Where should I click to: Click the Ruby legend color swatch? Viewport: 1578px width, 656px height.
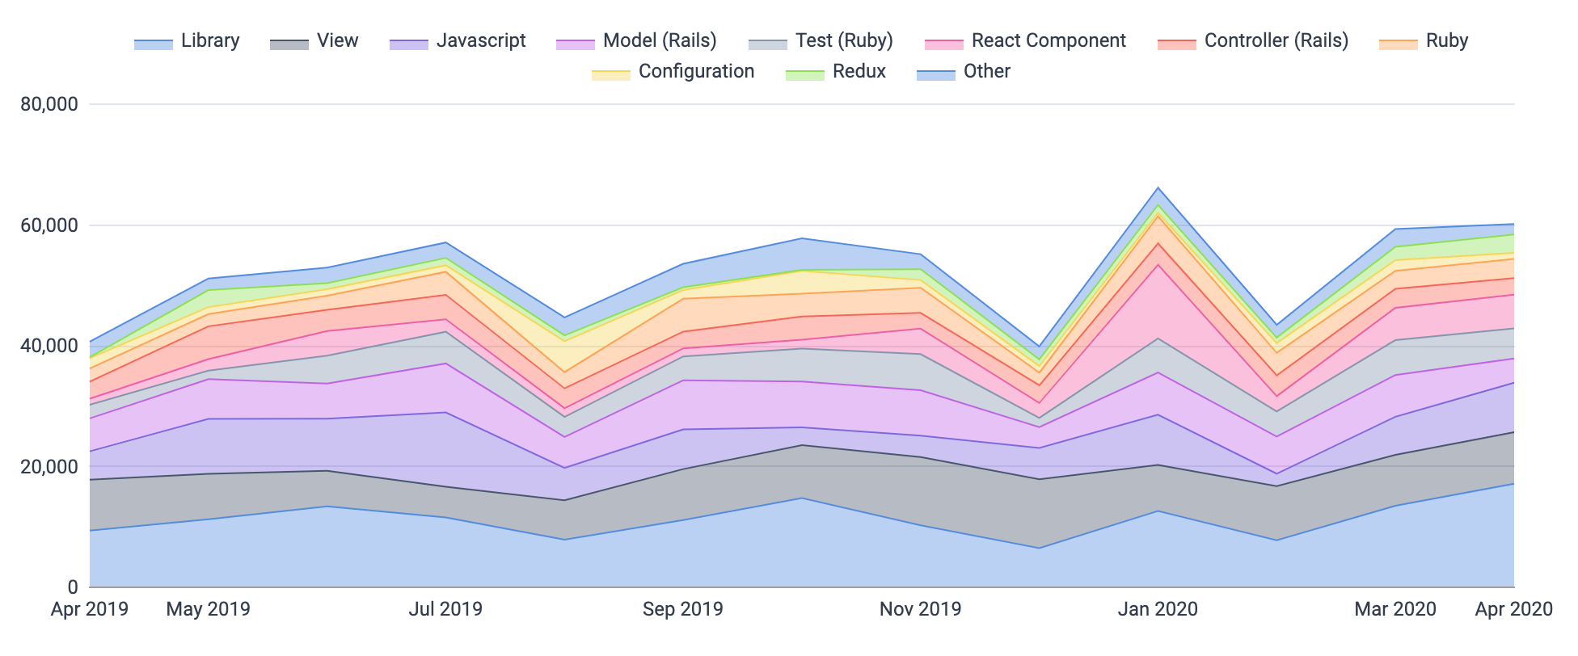click(x=1399, y=44)
